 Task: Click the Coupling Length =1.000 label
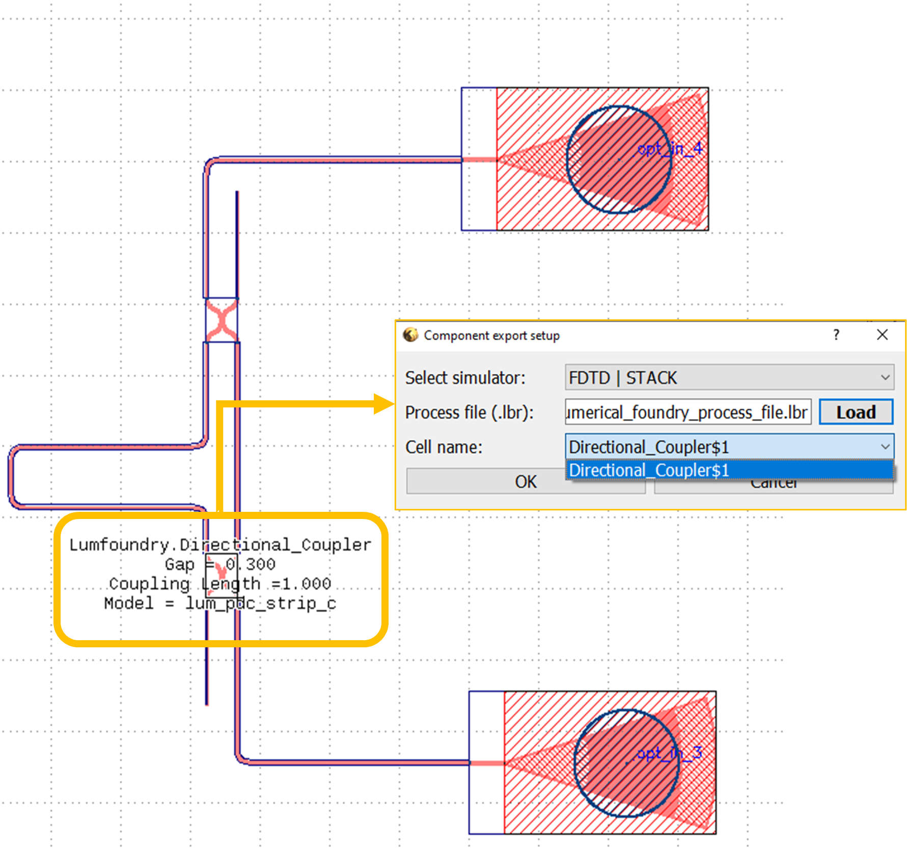(220, 584)
